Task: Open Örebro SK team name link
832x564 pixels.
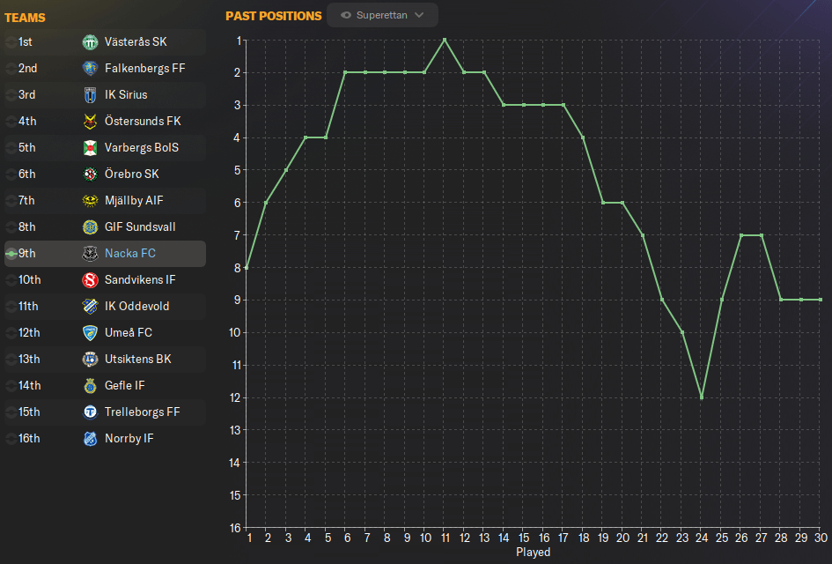Action: coord(133,174)
